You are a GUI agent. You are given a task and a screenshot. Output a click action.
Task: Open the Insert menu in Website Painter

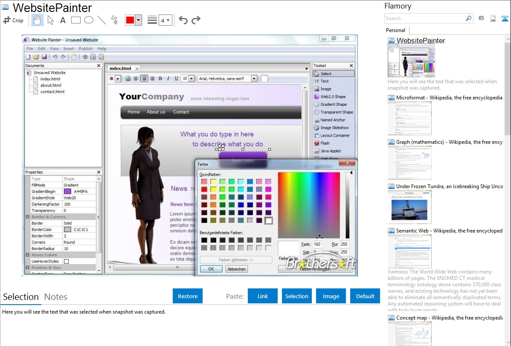(68, 49)
